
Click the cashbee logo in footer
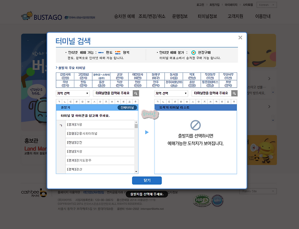pos(34,193)
